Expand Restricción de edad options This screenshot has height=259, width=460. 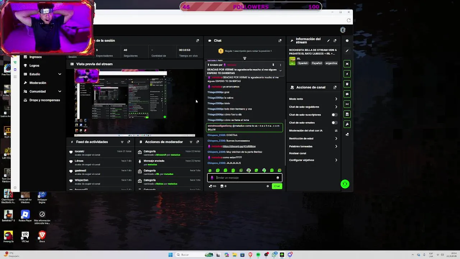click(x=336, y=138)
